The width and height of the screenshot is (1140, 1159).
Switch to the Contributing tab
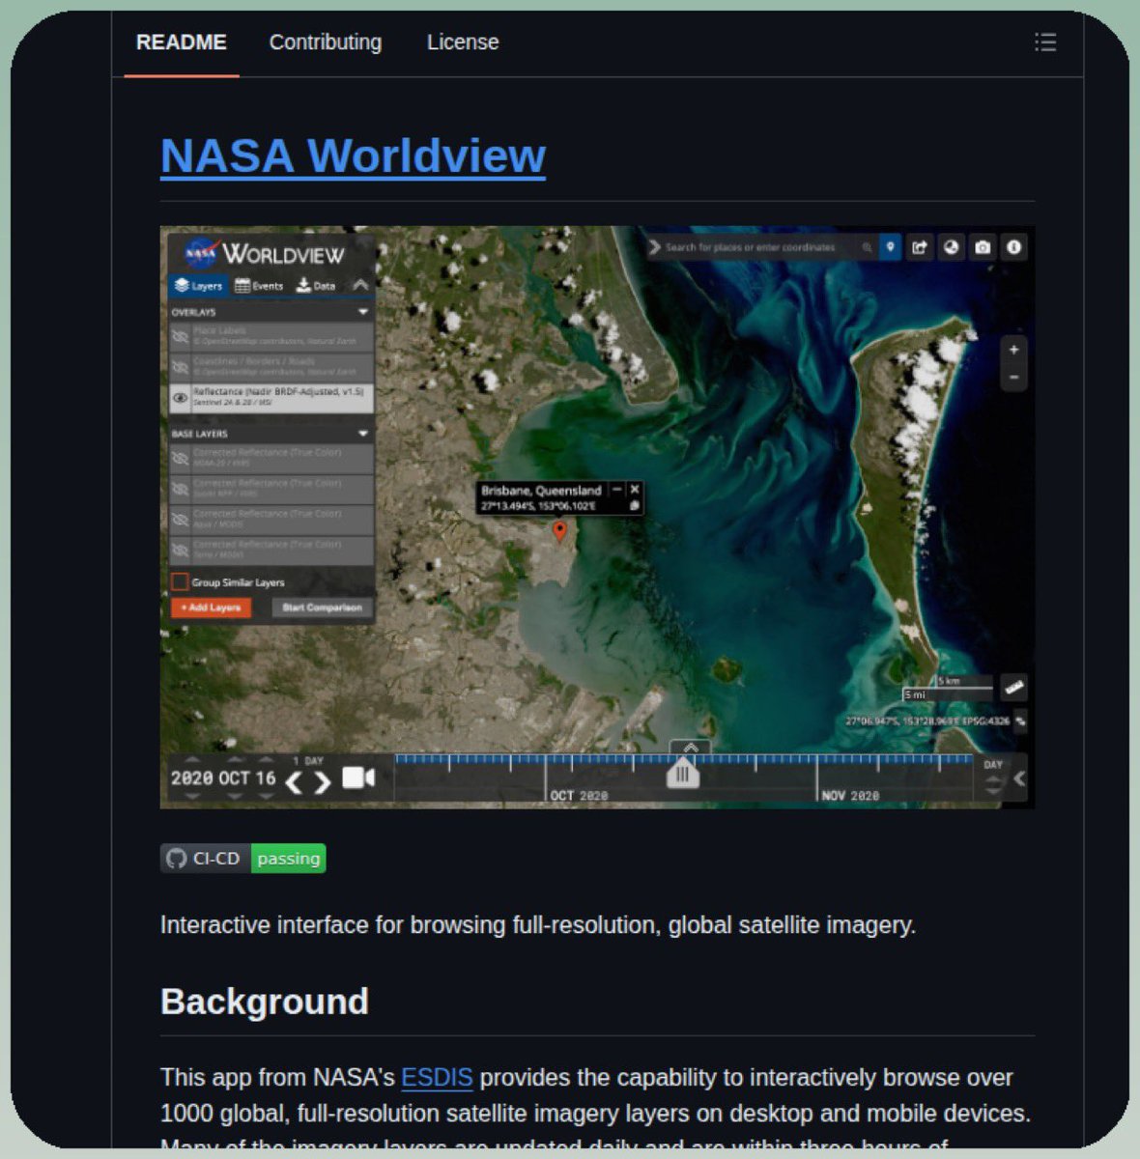[x=326, y=42]
